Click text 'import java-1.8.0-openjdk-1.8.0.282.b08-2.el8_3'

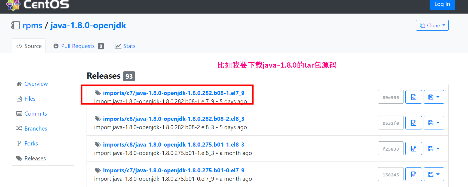pyautogui.click(x=154, y=127)
